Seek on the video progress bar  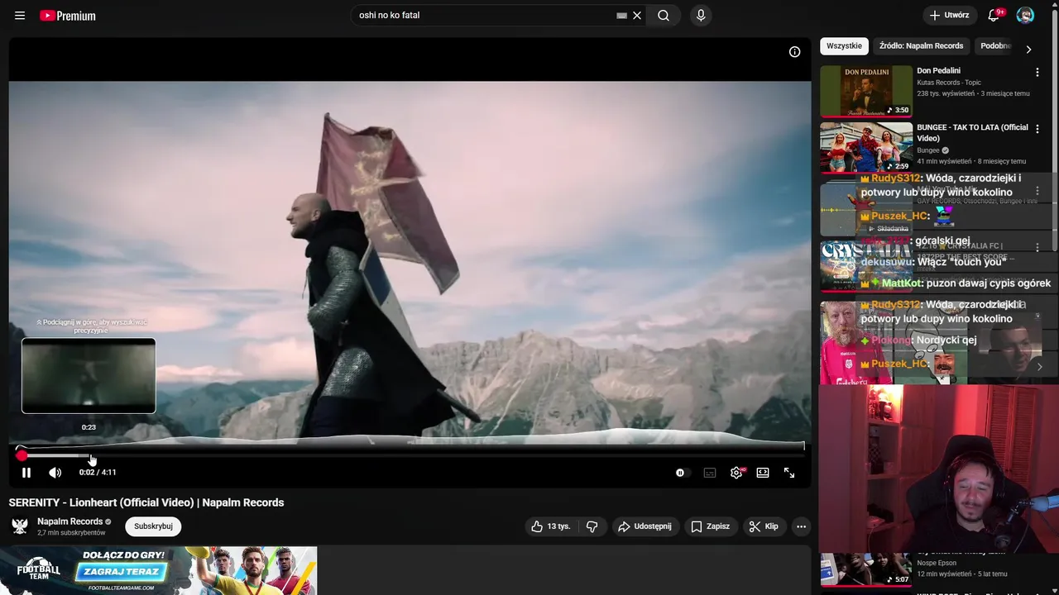pos(410,455)
